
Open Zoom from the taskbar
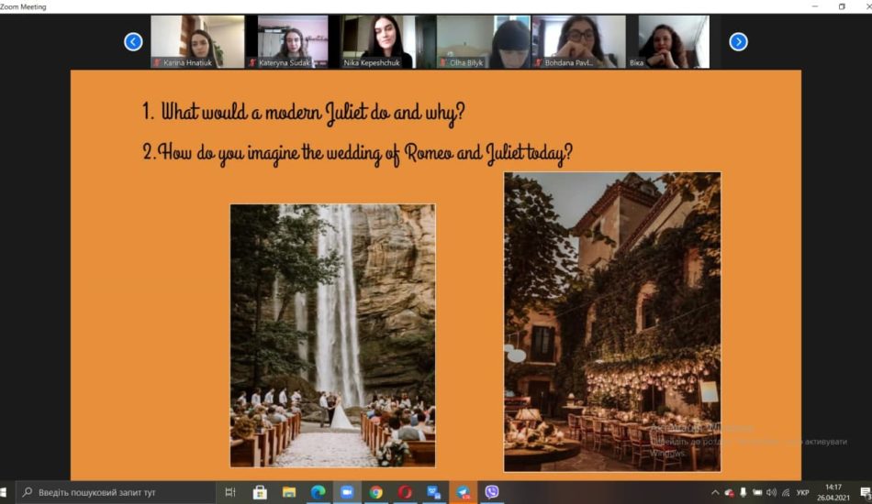point(347,492)
